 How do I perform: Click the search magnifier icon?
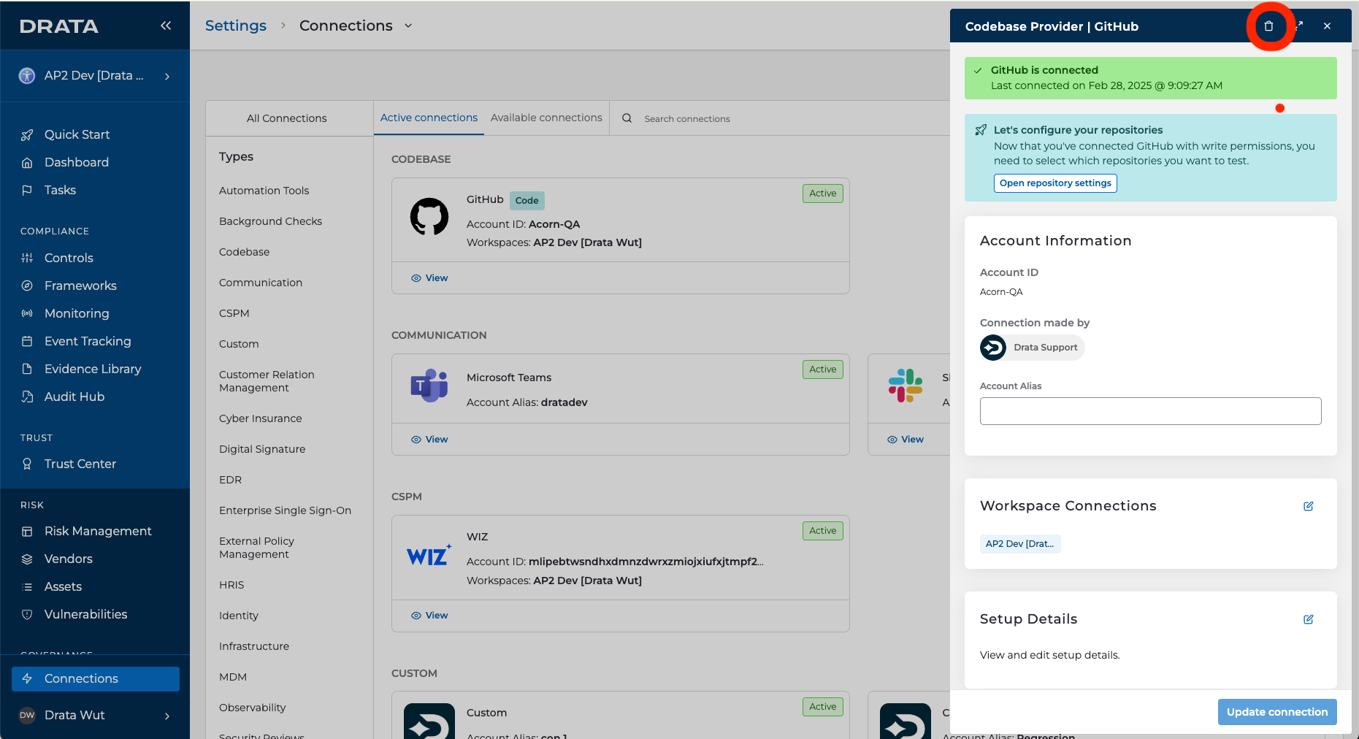[x=627, y=118]
